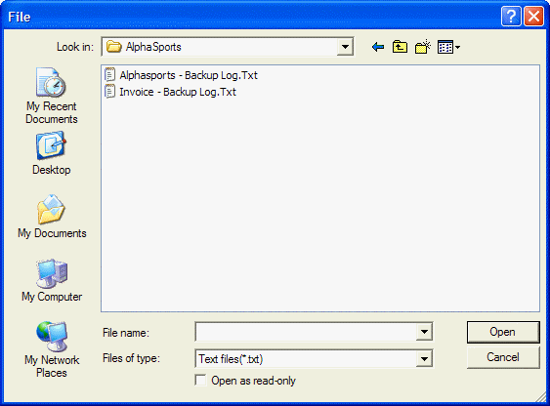Click the Open button
The height and width of the screenshot is (406, 550).
(503, 332)
